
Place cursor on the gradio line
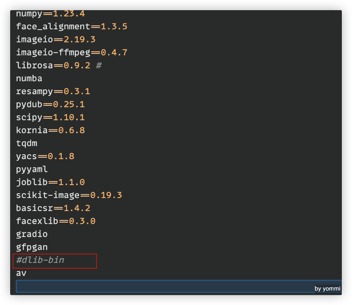pyautogui.click(x=32, y=234)
